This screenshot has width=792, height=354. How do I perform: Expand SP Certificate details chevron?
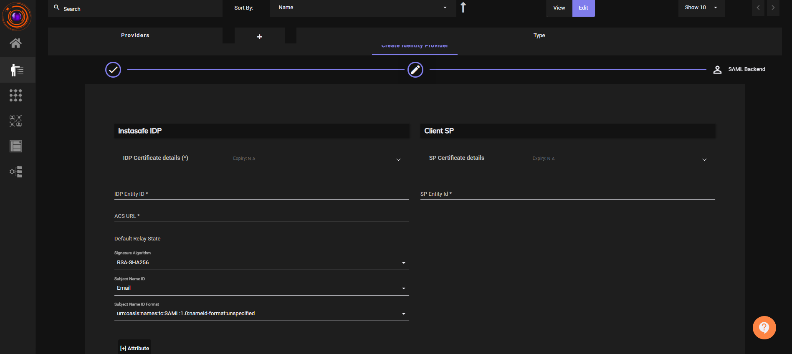coord(704,160)
